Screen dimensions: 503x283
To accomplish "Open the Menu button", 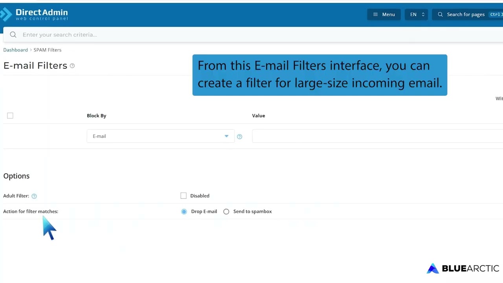I will point(384,15).
